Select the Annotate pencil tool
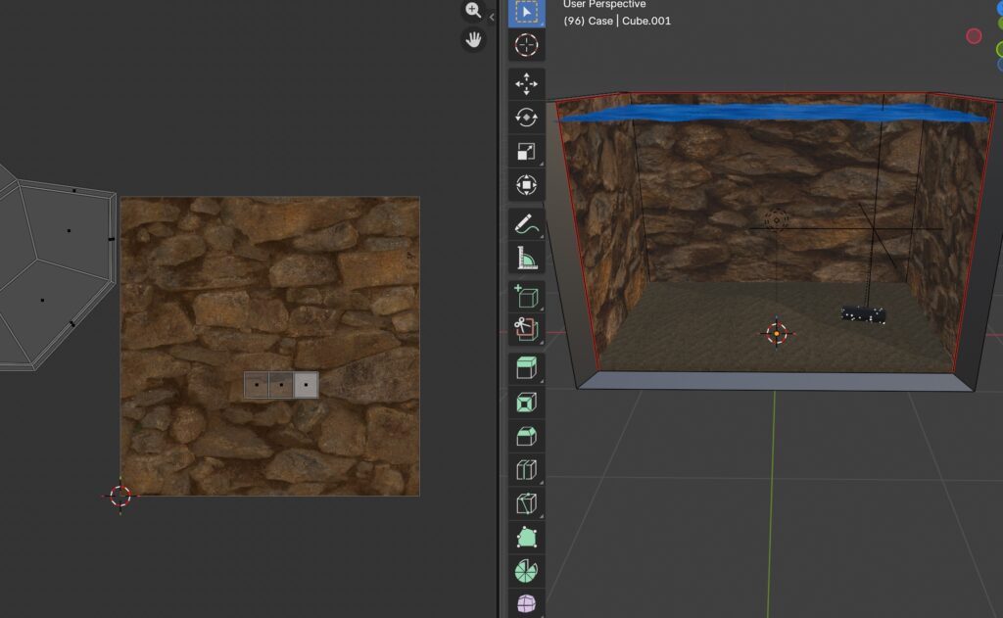 [527, 224]
